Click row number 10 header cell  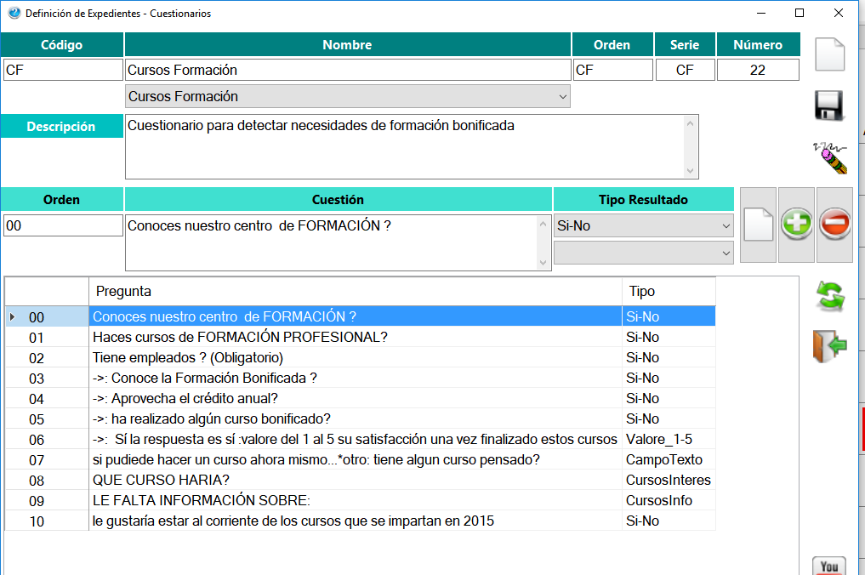point(47,521)
